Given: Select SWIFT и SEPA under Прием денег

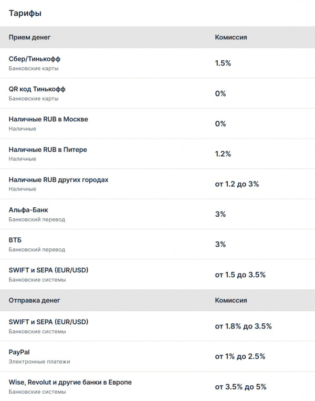Looking at the screenshot, I should (48, 270).
